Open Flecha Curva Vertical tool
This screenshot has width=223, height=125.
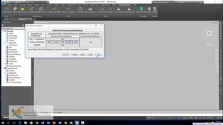point(69,10)
